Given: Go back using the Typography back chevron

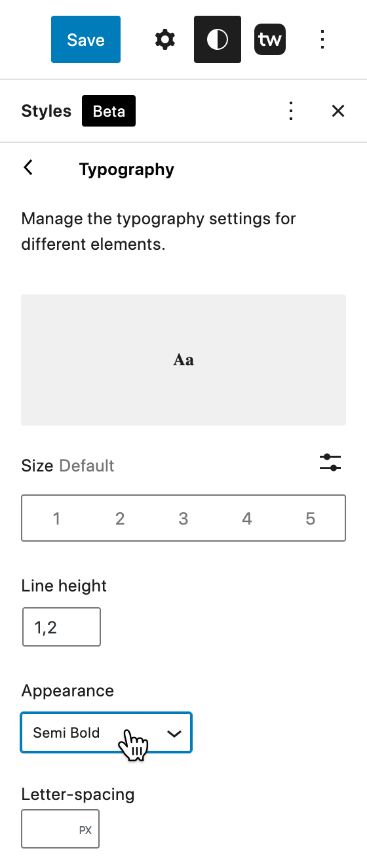Looking at the screenshot, I should pos(28,168).
